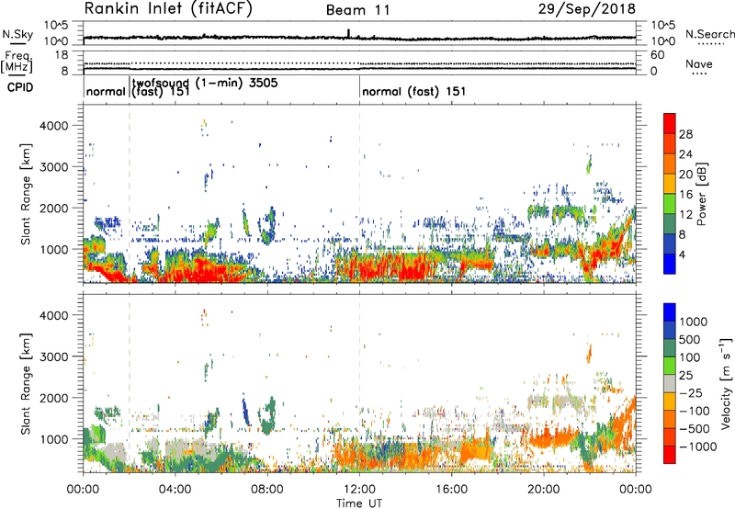Click the 'Power [dB]' color bar label
The width and height of the screenshot is (735, 509).
coord(701,194)
